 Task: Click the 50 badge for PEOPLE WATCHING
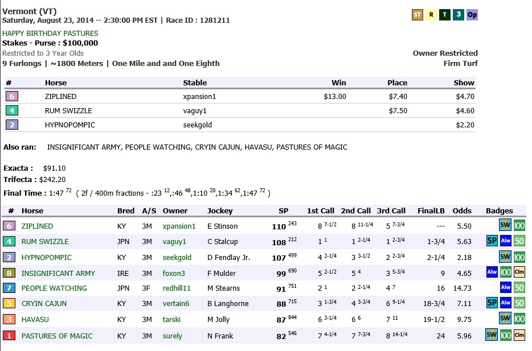coord(519,288)
